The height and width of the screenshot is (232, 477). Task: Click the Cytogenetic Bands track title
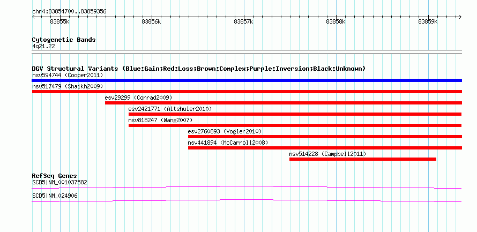[64, 40]
